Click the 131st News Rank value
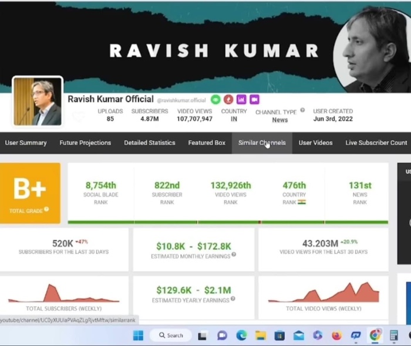Image resolution: width=411 pixels, height=346 pixels. pyautogui.click(x=360, y=185)
